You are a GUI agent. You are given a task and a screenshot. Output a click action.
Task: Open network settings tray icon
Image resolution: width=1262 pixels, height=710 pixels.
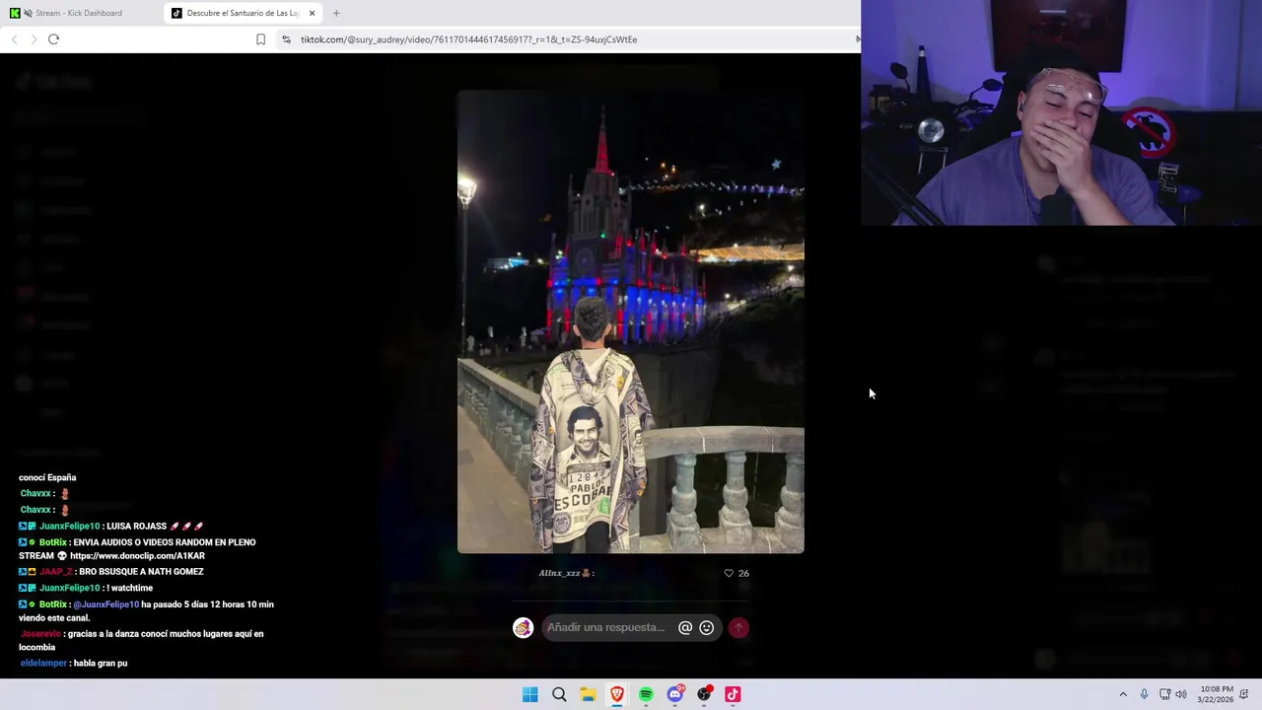[1164, 694]
